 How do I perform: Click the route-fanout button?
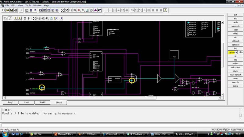235,75
